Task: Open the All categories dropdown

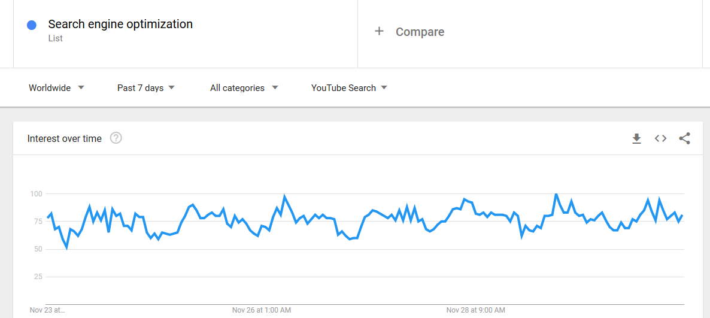Action: point(244,88)
